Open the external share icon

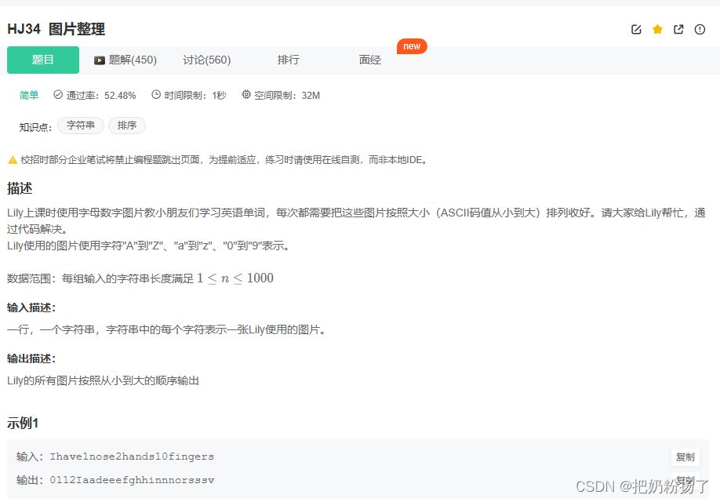click(x=678, y=29)
